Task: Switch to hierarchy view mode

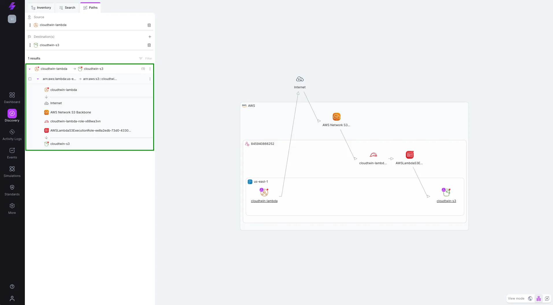Action: [x=539, y=298]
